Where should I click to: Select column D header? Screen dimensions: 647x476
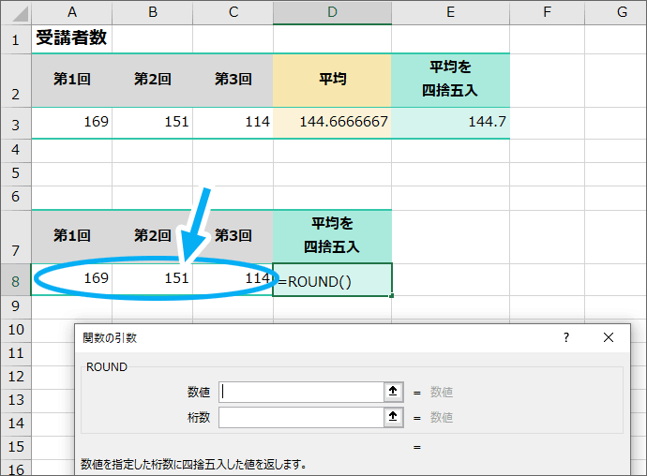[332, 12]
